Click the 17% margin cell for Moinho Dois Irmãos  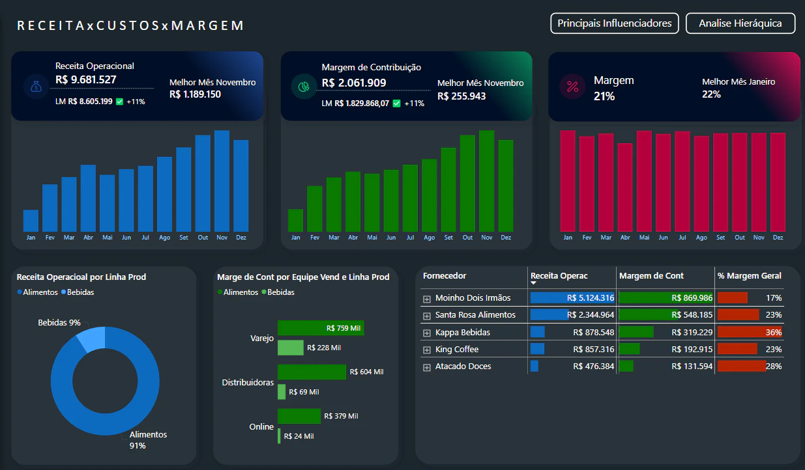point(750,298)
